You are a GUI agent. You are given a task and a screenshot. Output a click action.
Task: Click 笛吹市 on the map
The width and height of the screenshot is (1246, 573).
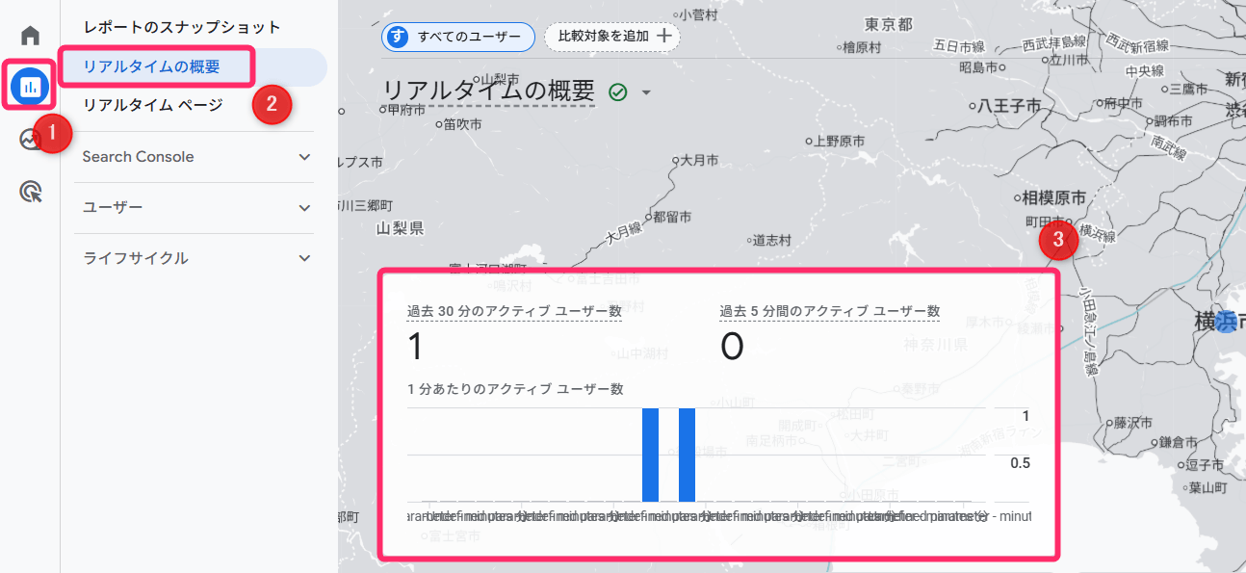(463, 124)
